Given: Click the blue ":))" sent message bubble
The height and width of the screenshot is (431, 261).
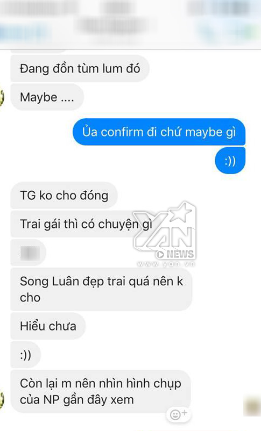Looking at the screenshot, I should (230, 161).
